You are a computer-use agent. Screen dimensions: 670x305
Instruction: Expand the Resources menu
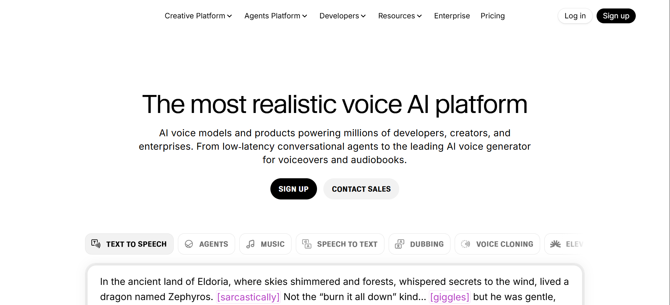(399, 16)
